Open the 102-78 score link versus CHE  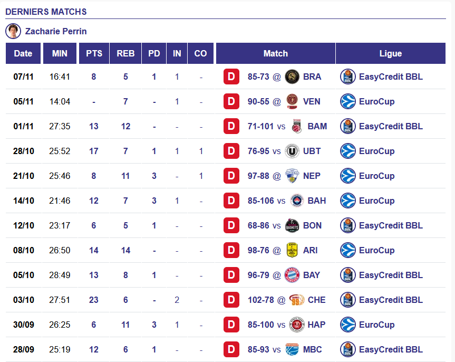[261, 300]
